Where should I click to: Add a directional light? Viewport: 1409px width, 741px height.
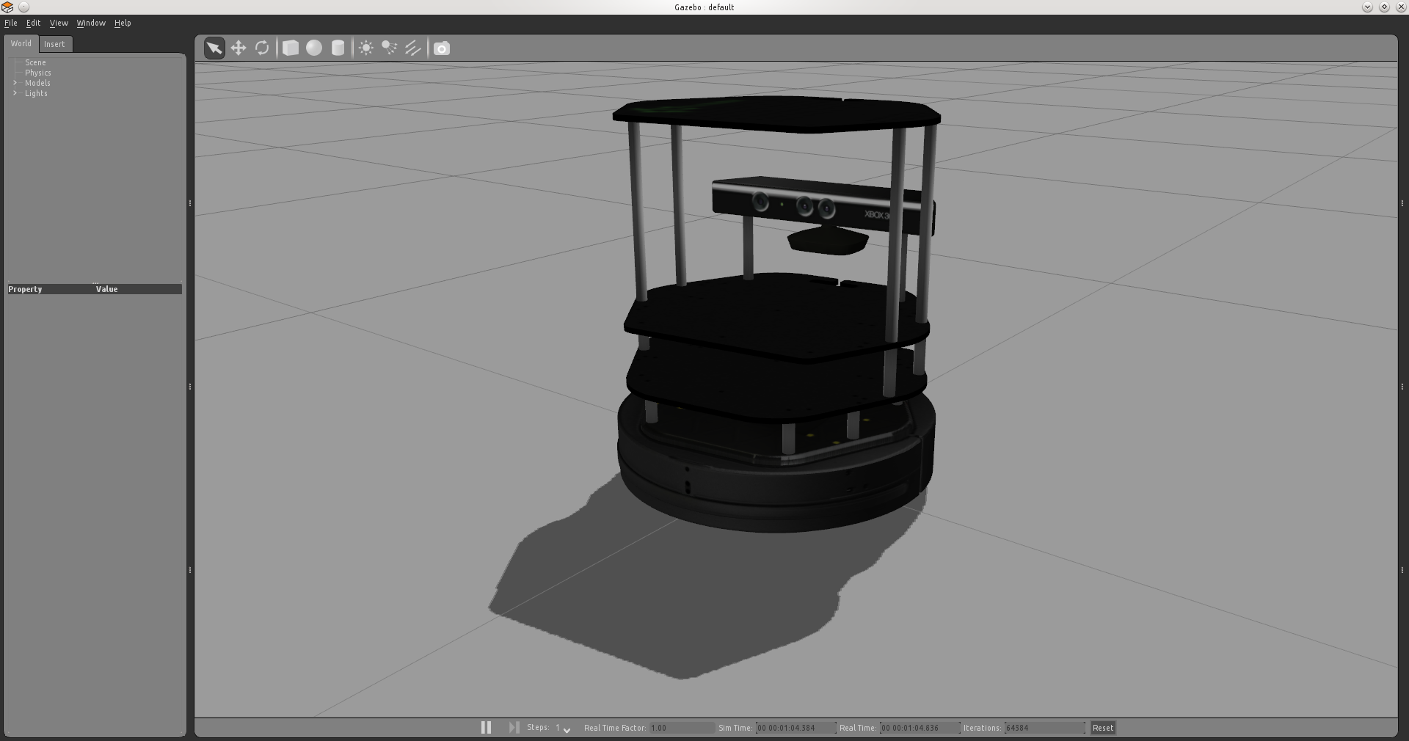(412, 48)
